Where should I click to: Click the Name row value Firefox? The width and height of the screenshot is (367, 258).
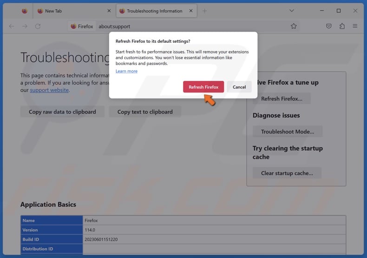click(x=91, y=220)
